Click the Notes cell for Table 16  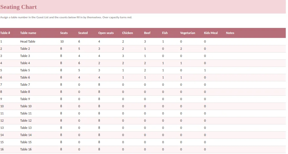coord(255,149)
